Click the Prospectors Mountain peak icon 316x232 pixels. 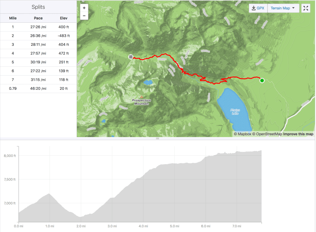click(141, 97)
